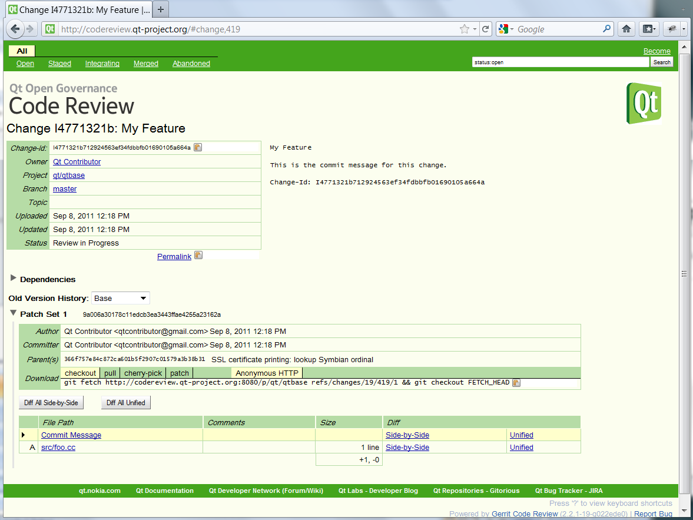Open Qt Repositories - Gitorious link

[476, 491]
